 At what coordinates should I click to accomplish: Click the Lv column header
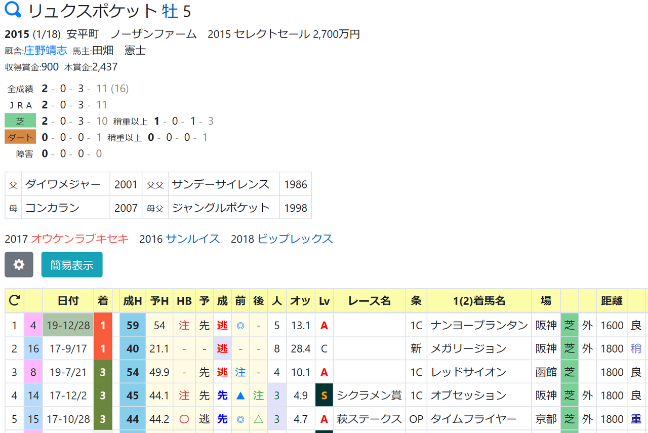point(325,301)
